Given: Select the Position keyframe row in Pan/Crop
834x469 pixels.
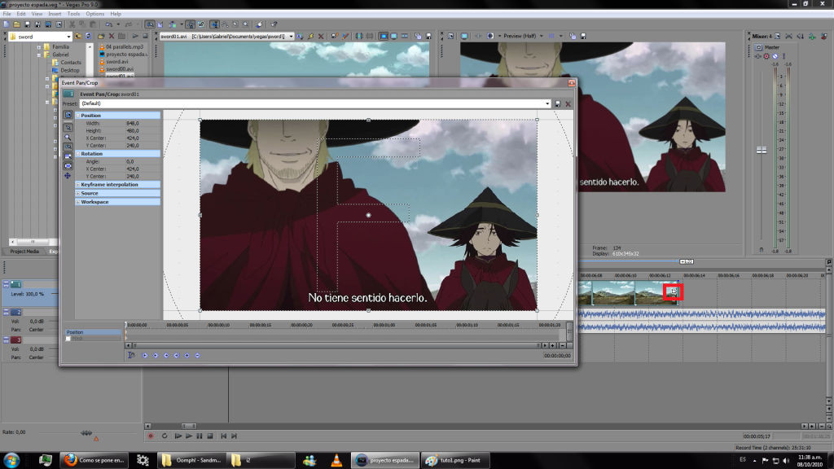Looking at the screenshot, I should coord(93,332).
